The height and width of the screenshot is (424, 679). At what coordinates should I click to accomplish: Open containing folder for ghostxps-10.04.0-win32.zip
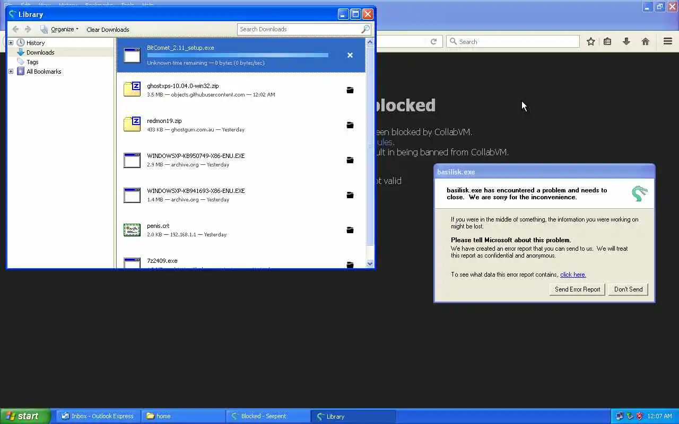(350, 90)
